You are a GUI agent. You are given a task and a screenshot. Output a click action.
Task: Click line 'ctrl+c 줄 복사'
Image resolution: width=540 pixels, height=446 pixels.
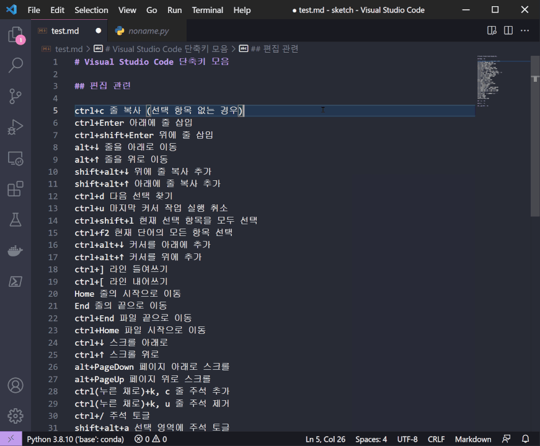(x=159, y=110)
